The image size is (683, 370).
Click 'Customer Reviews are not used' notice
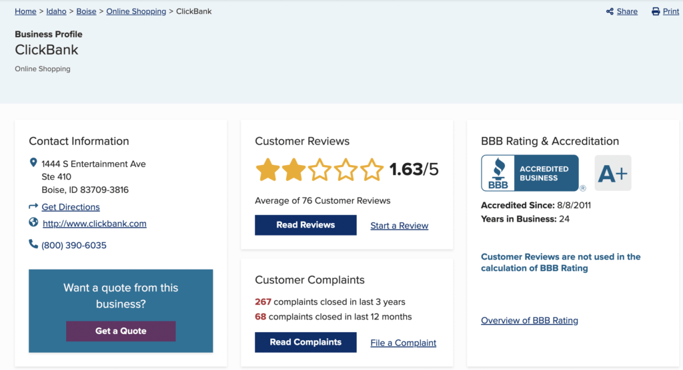tap(560, 262)
